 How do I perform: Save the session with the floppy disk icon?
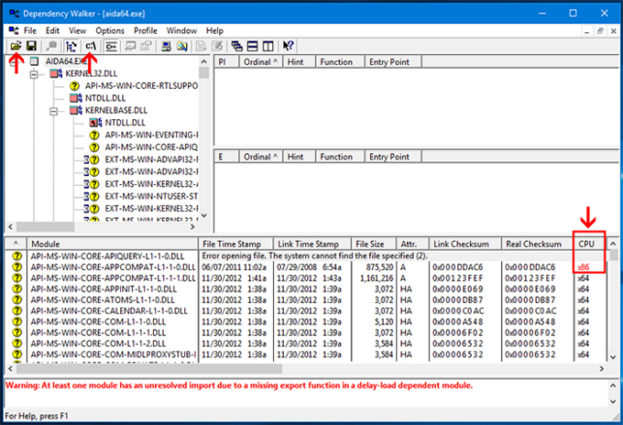[32, 46]
